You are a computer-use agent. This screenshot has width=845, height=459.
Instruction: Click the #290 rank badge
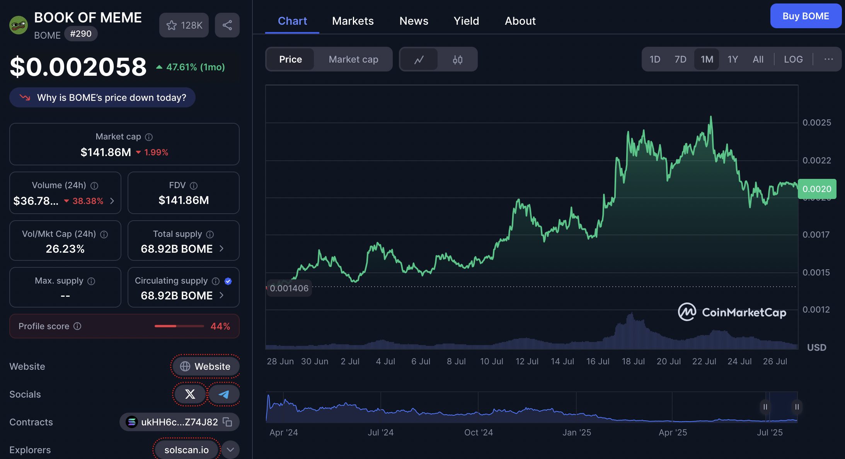click(x=81, y=34)
